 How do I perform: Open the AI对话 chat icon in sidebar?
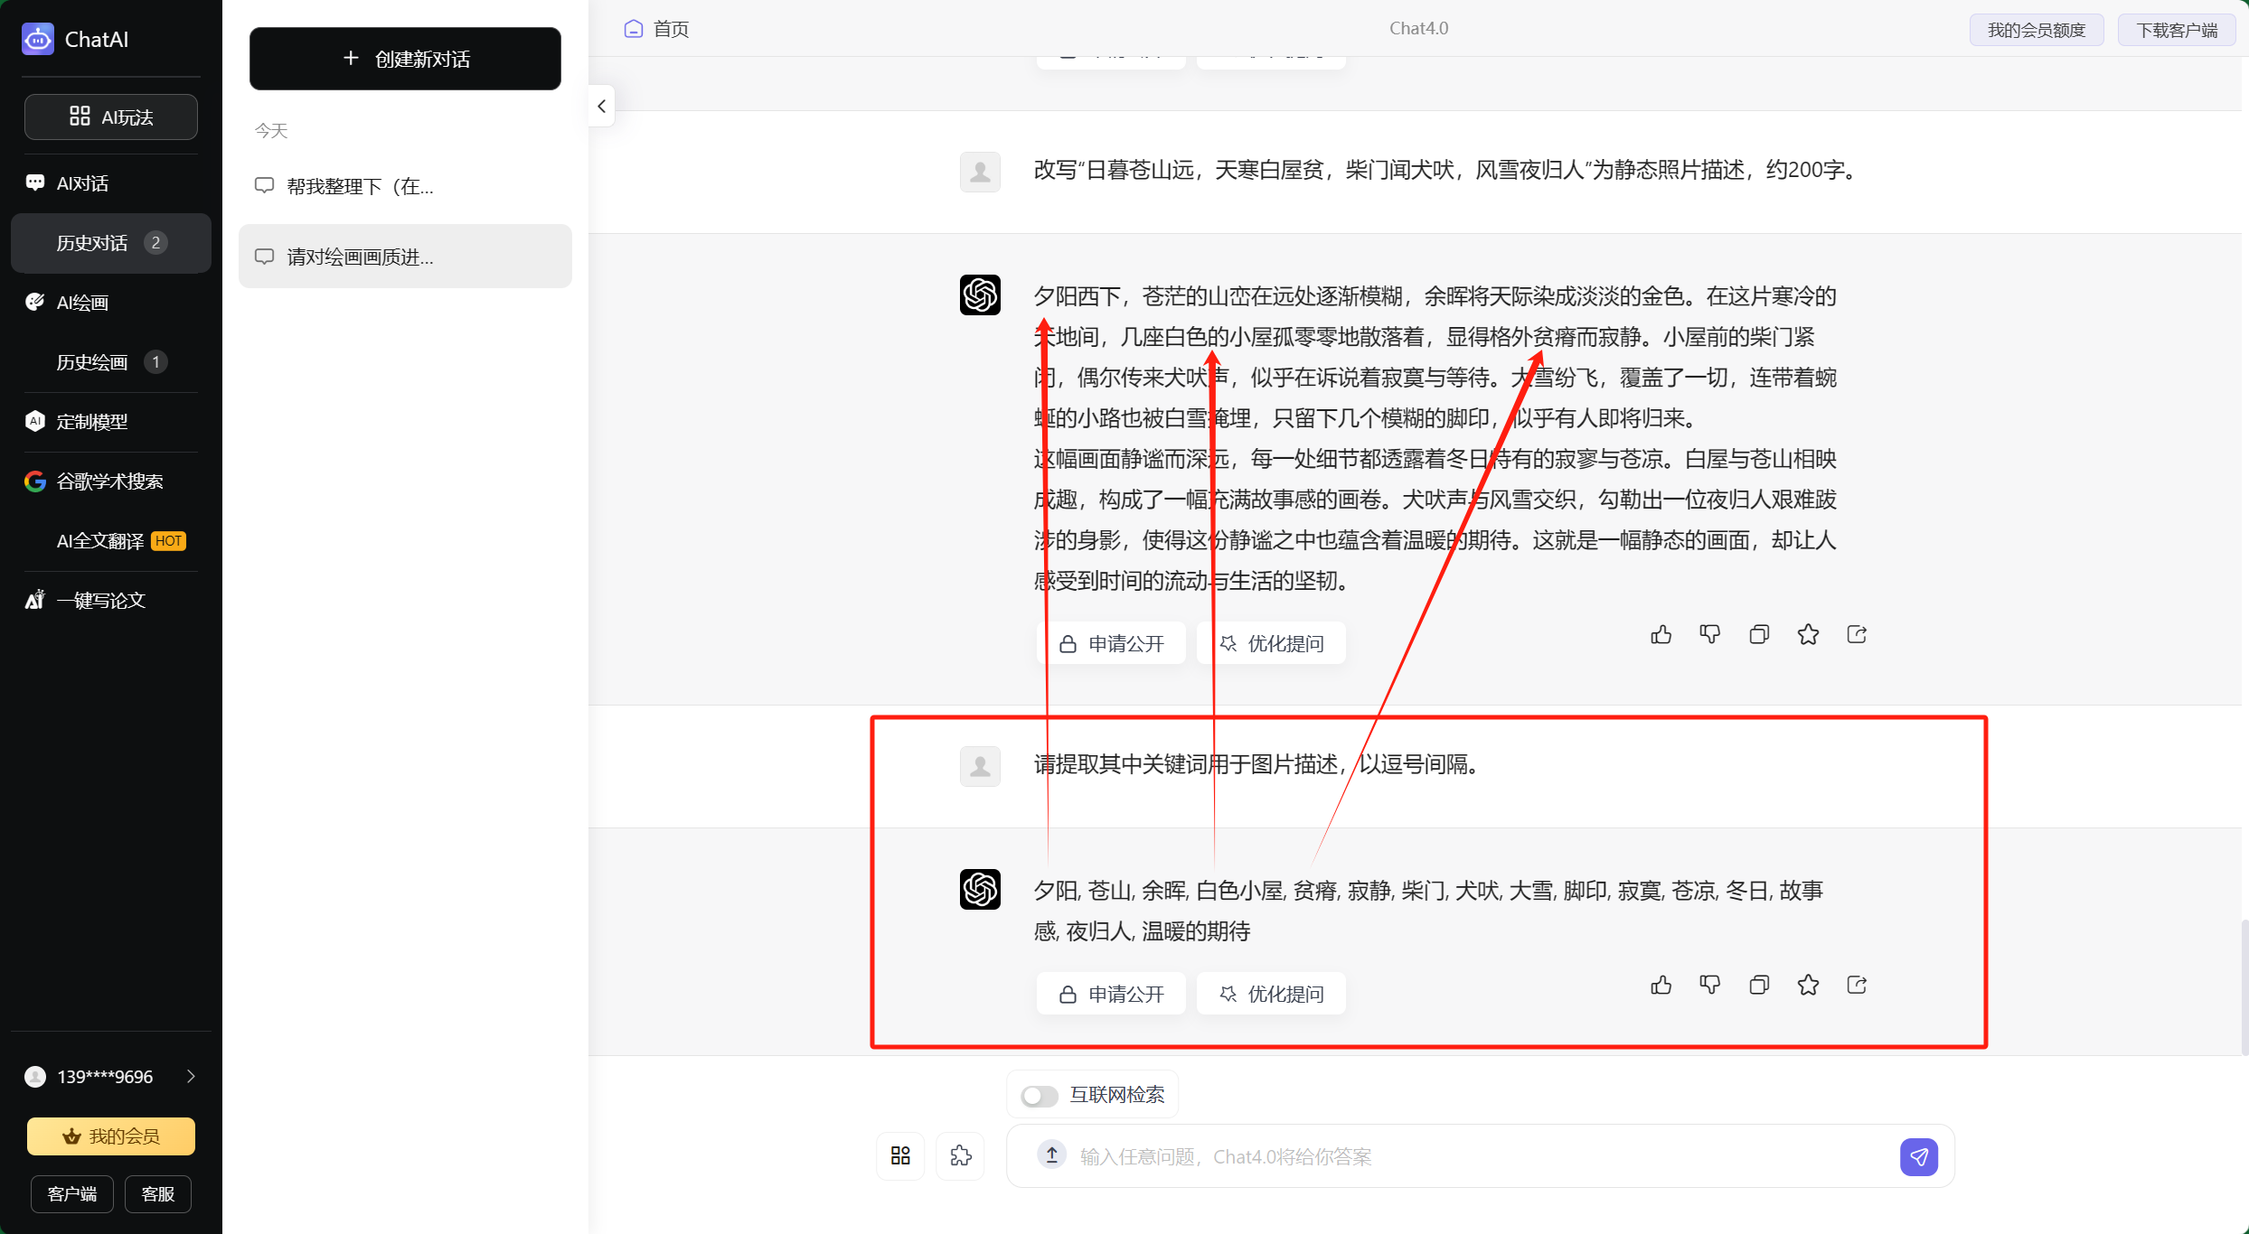coord(35,182)
